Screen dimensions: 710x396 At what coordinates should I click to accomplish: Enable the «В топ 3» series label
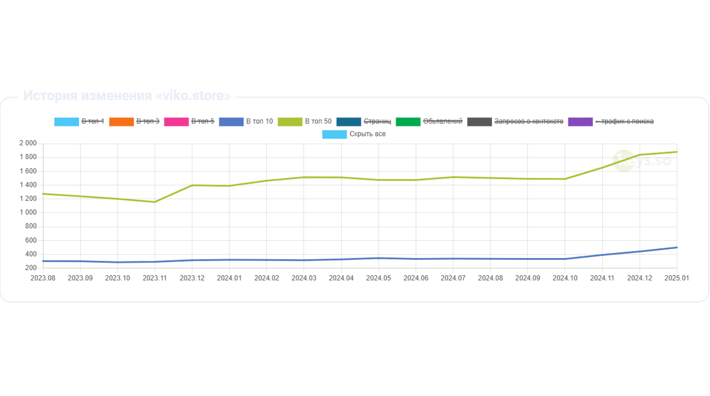tap(148, 121)
